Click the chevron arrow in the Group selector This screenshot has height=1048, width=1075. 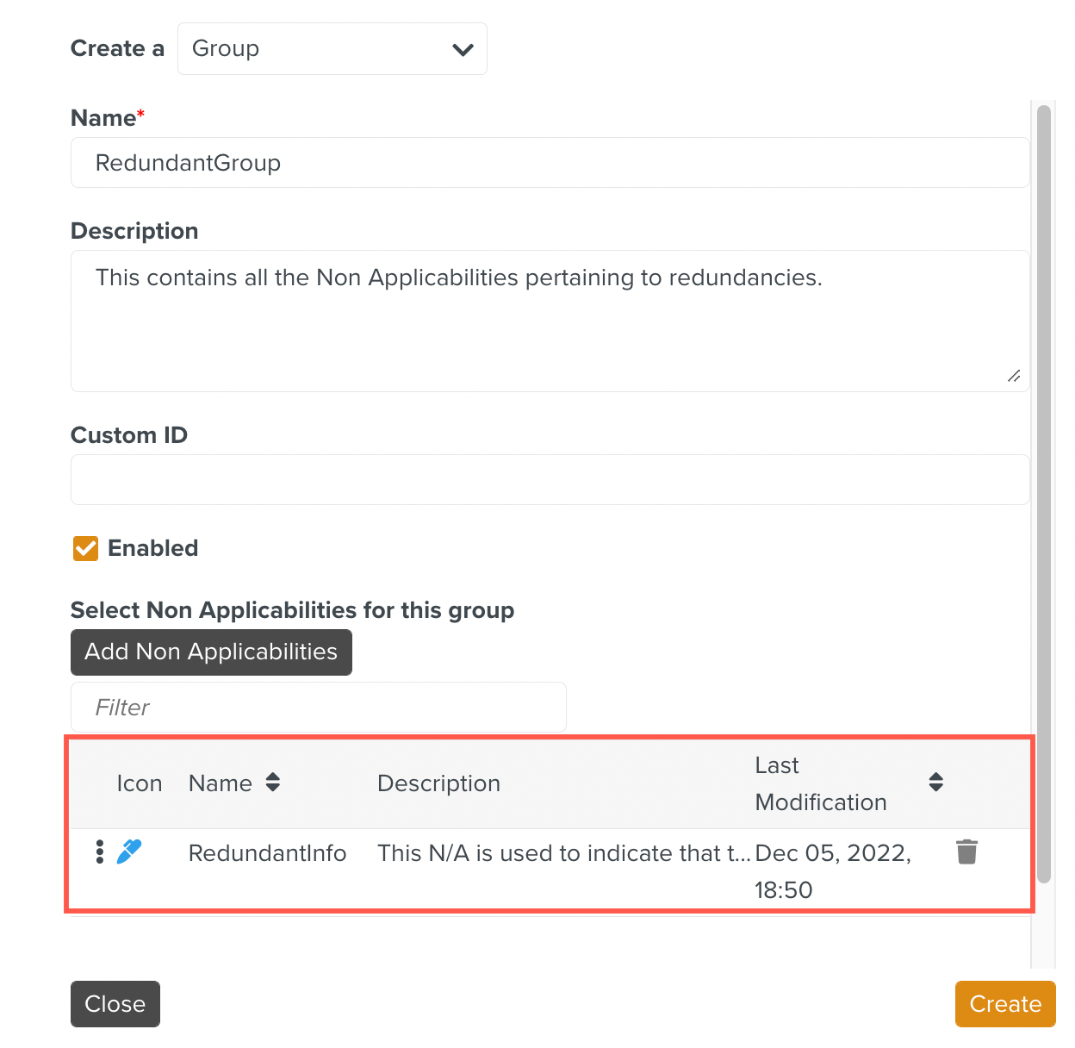463,50
